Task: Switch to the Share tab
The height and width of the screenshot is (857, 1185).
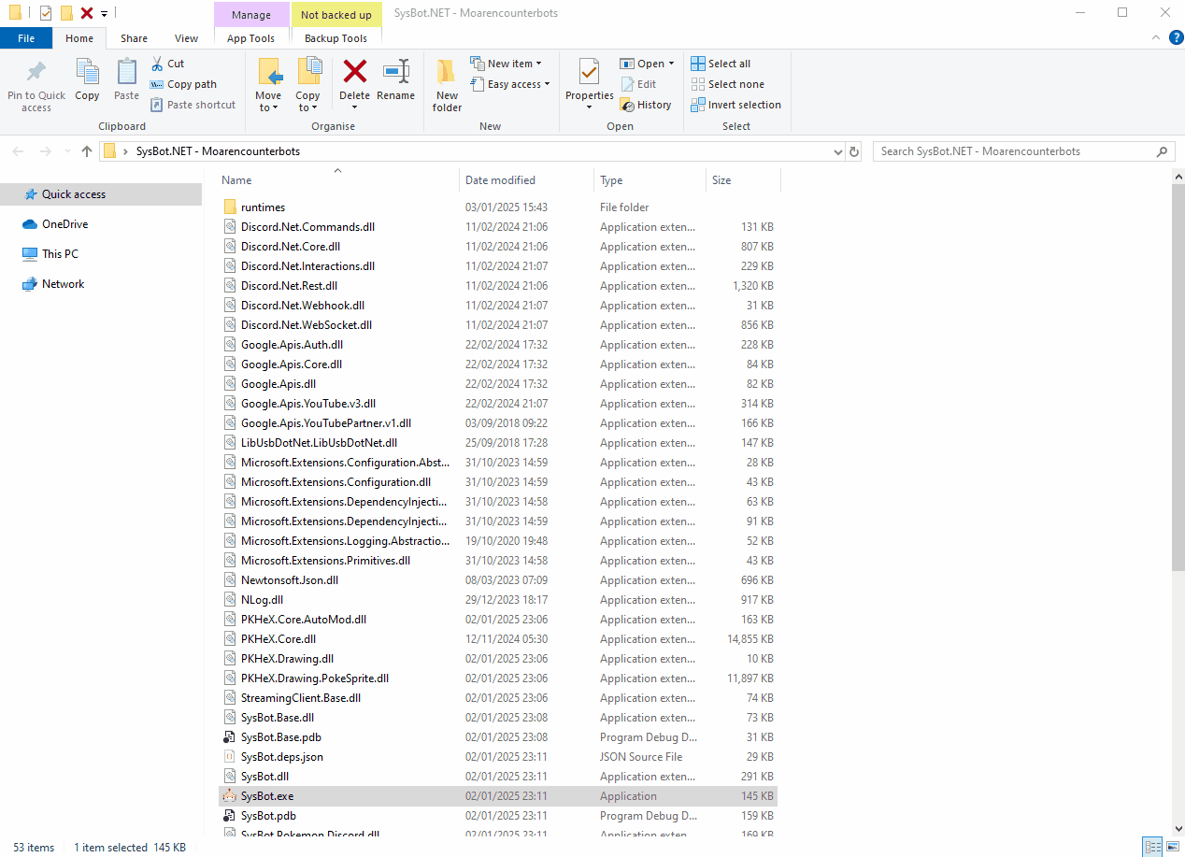Action: [x=134, y=38]
